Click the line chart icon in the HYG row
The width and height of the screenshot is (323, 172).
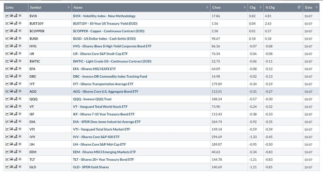click(7, 46)
